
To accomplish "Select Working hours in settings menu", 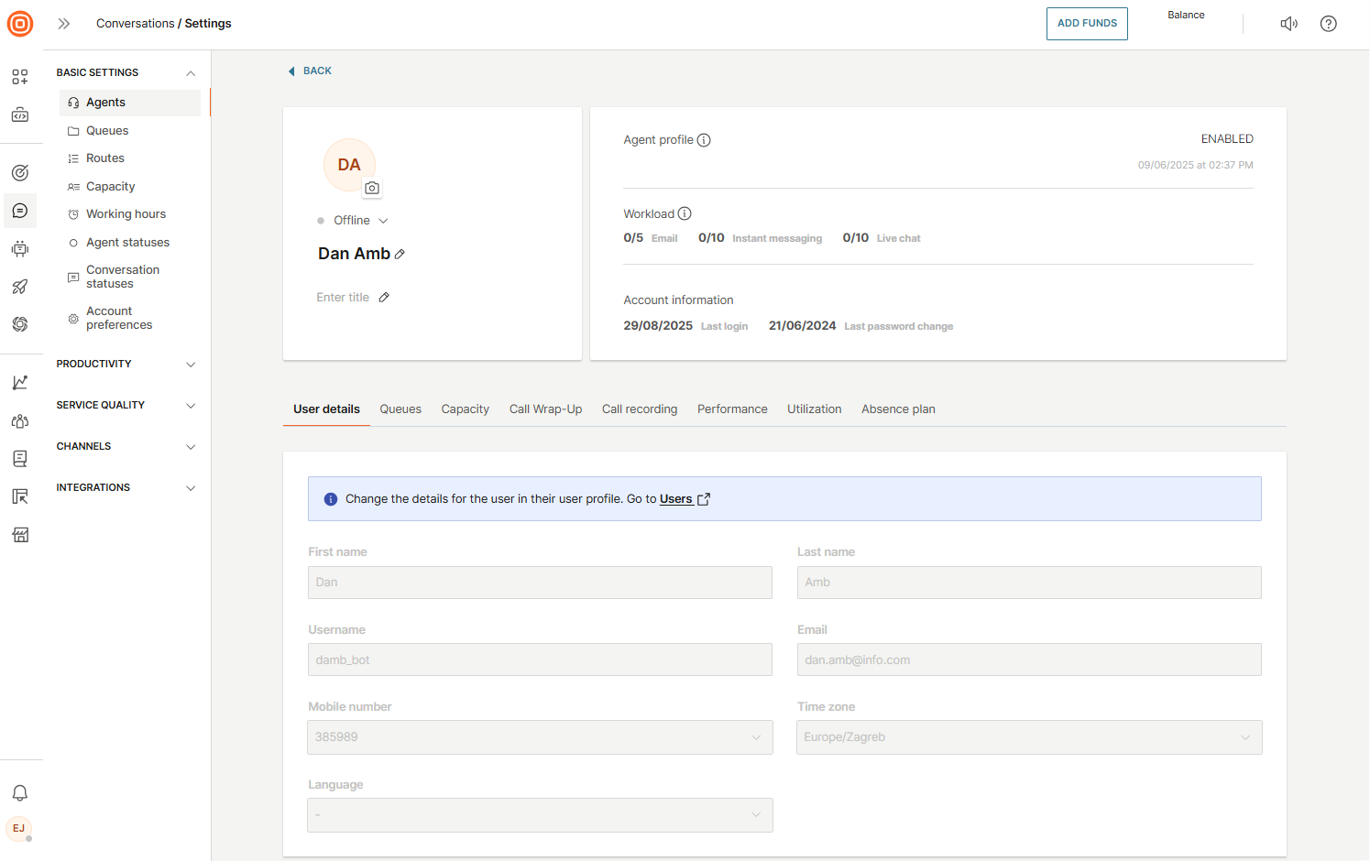I will [126, 214].
